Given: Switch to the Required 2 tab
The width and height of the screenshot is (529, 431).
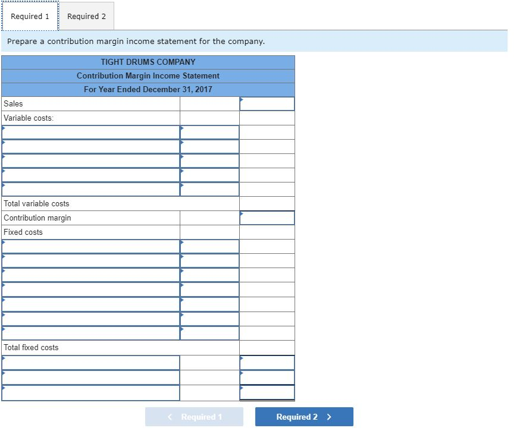Looking at the screenshot, I should click(x=87, y=16).
